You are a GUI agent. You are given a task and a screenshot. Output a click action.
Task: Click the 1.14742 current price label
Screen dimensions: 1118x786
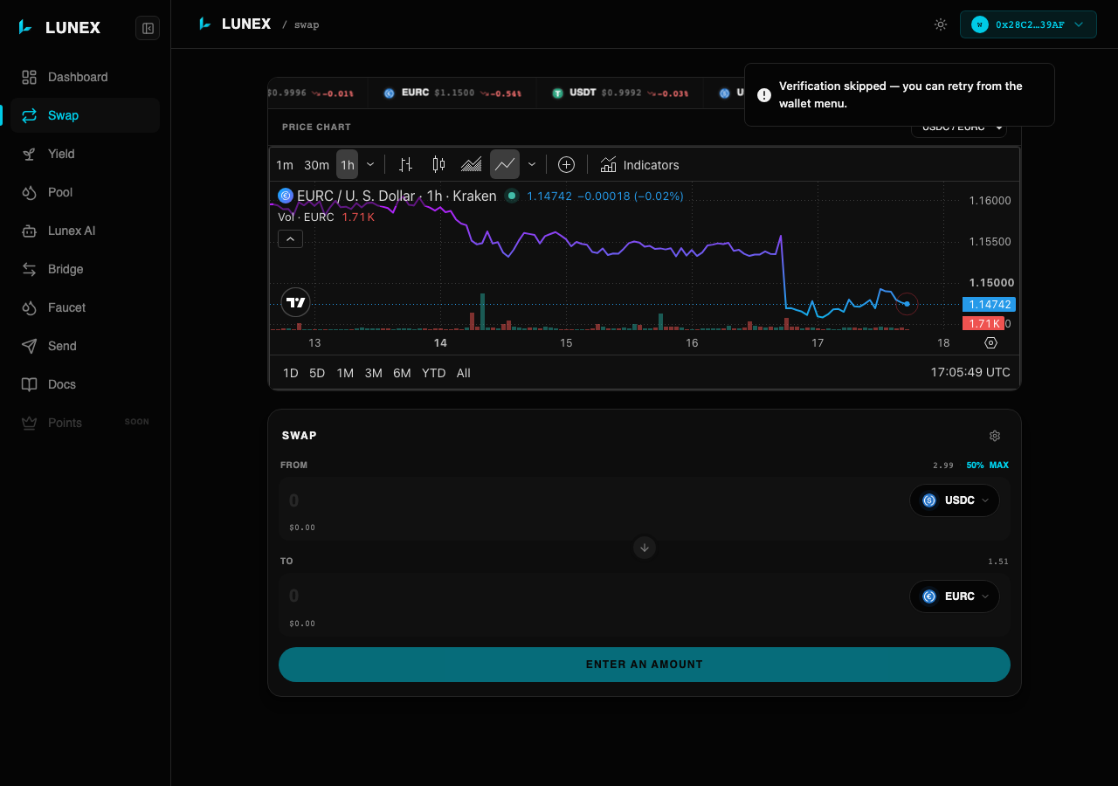[x=988, y=305]
